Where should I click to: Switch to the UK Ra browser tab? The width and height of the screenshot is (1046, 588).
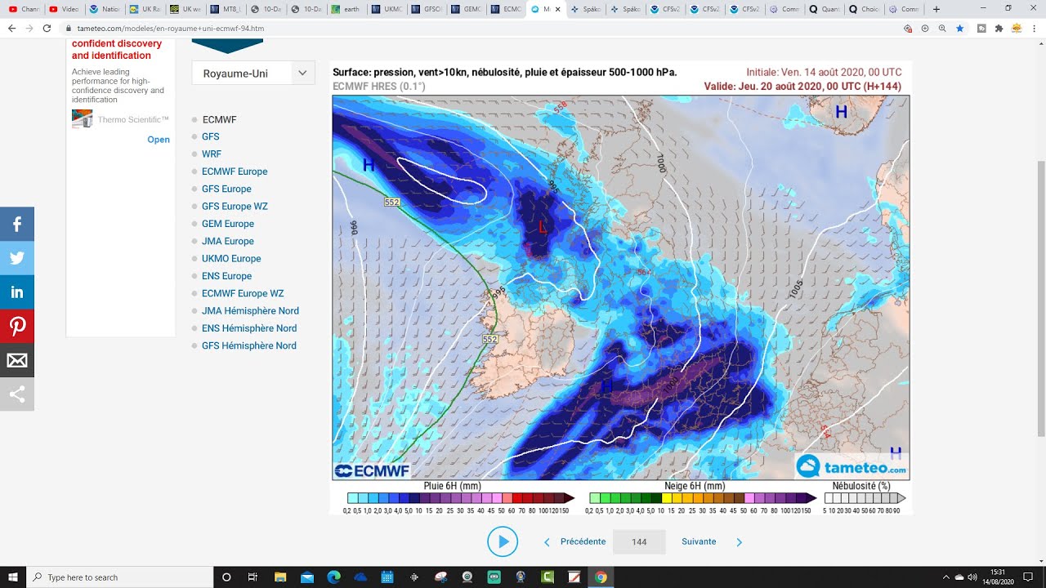(x=145, y=9)
